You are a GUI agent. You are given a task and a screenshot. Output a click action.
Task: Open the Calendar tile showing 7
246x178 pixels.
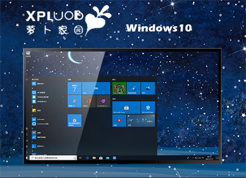coord(74,88)
